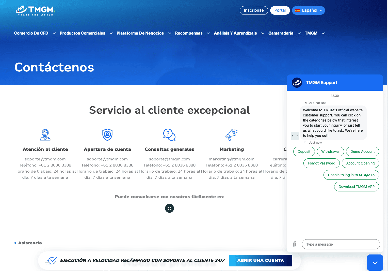Click the paperclip attachment icon in chat
This screenshot has width=388, height=271.
point(295,244)
